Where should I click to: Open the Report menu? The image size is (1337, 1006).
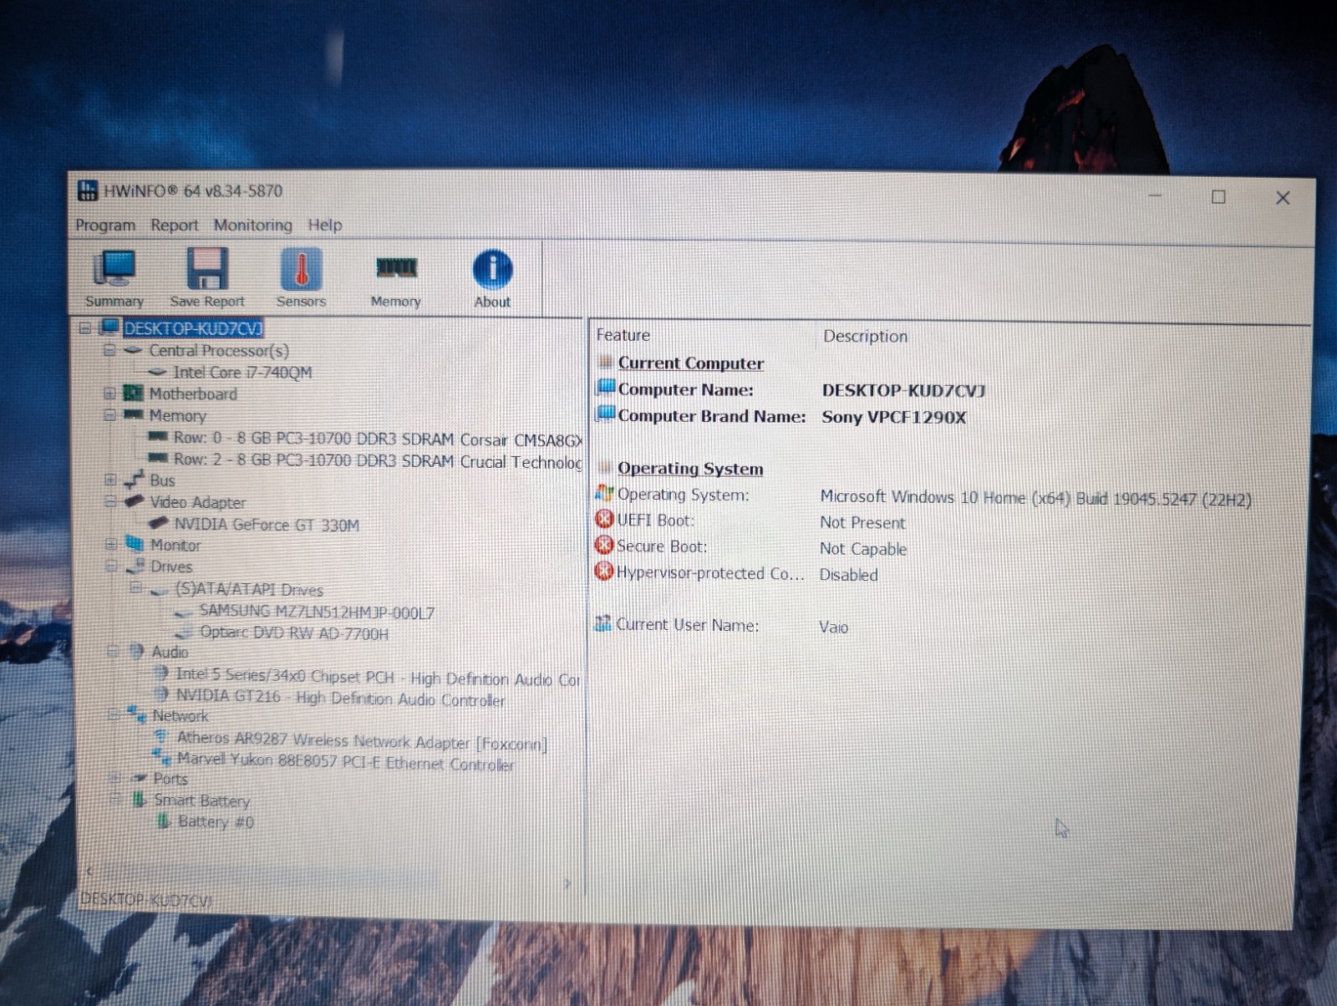tap(175, 225)
